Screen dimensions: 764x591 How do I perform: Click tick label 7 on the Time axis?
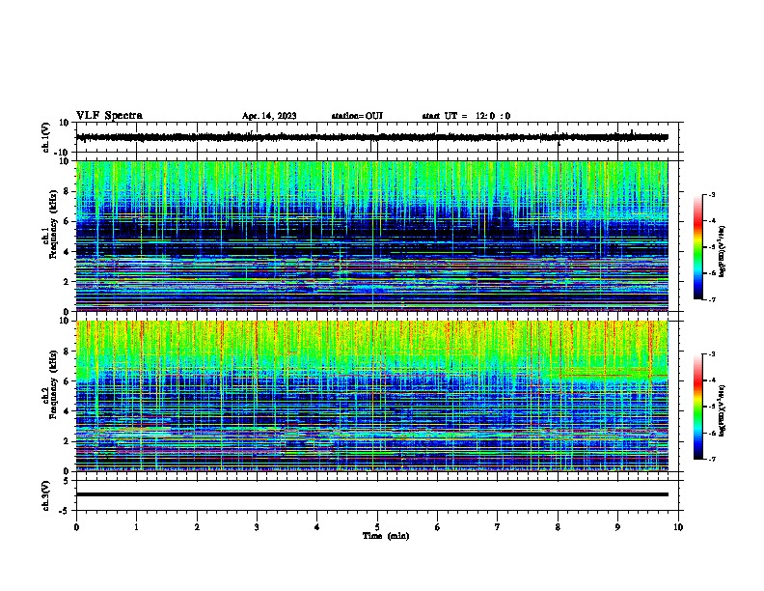498,527
